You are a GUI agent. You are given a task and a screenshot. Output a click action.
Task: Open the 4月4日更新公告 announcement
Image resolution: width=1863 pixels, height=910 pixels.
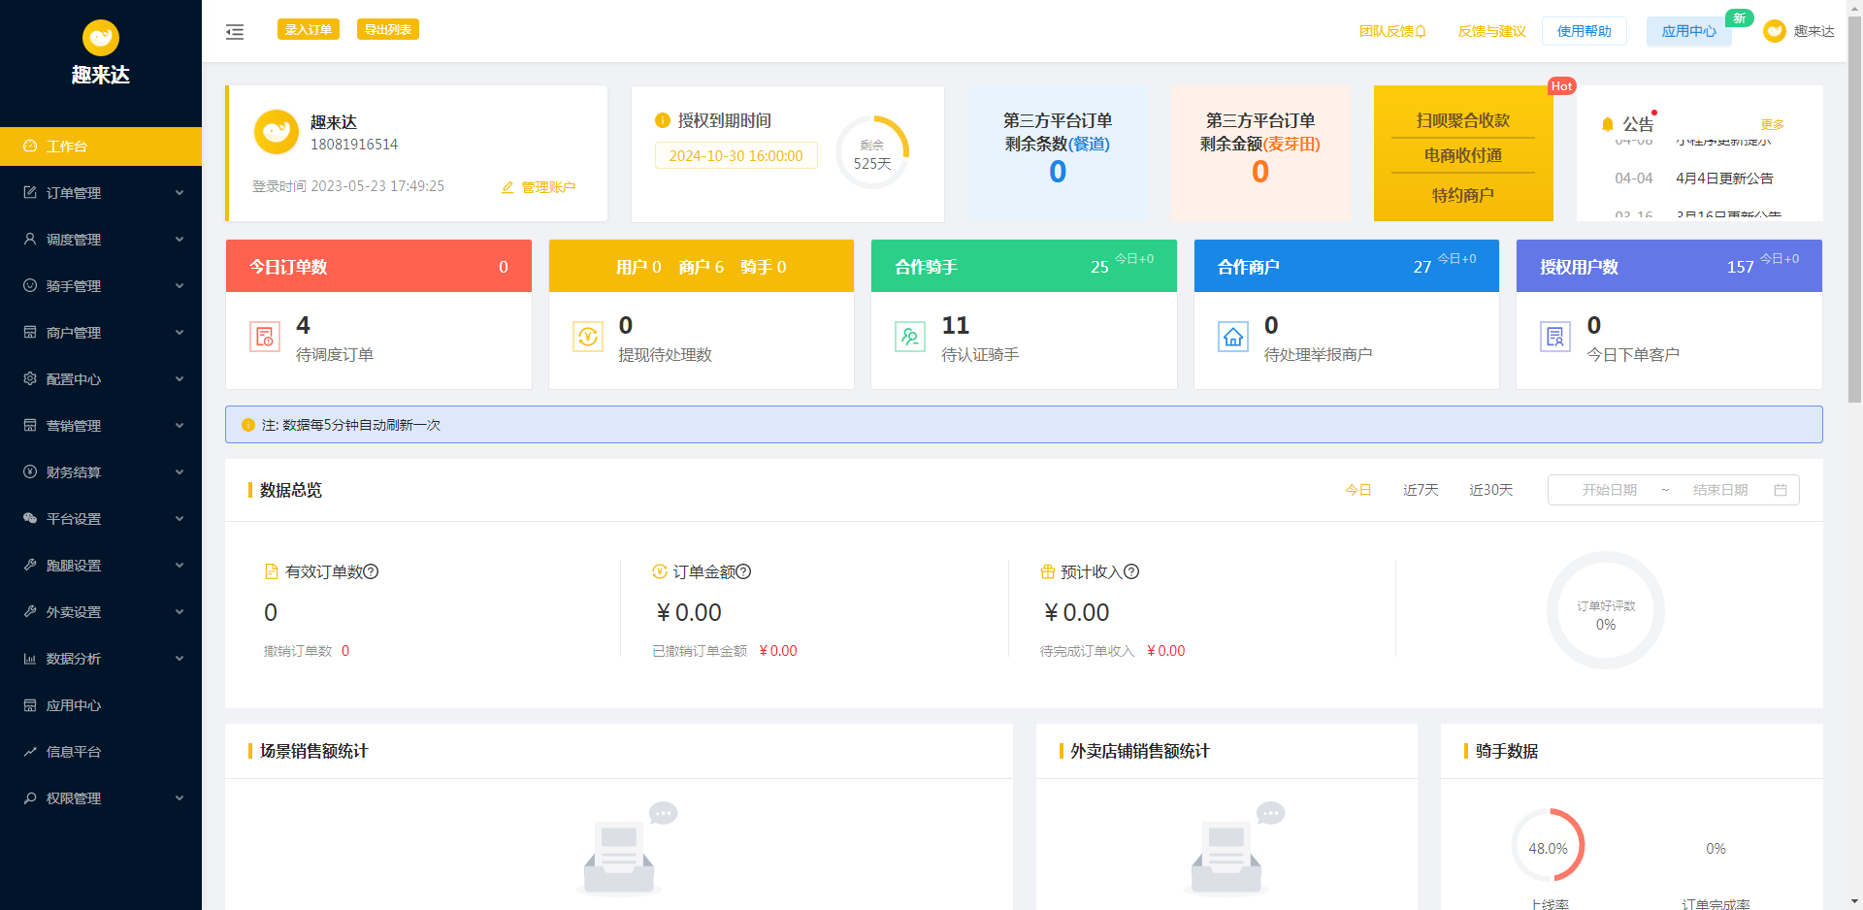point(1724,179)
